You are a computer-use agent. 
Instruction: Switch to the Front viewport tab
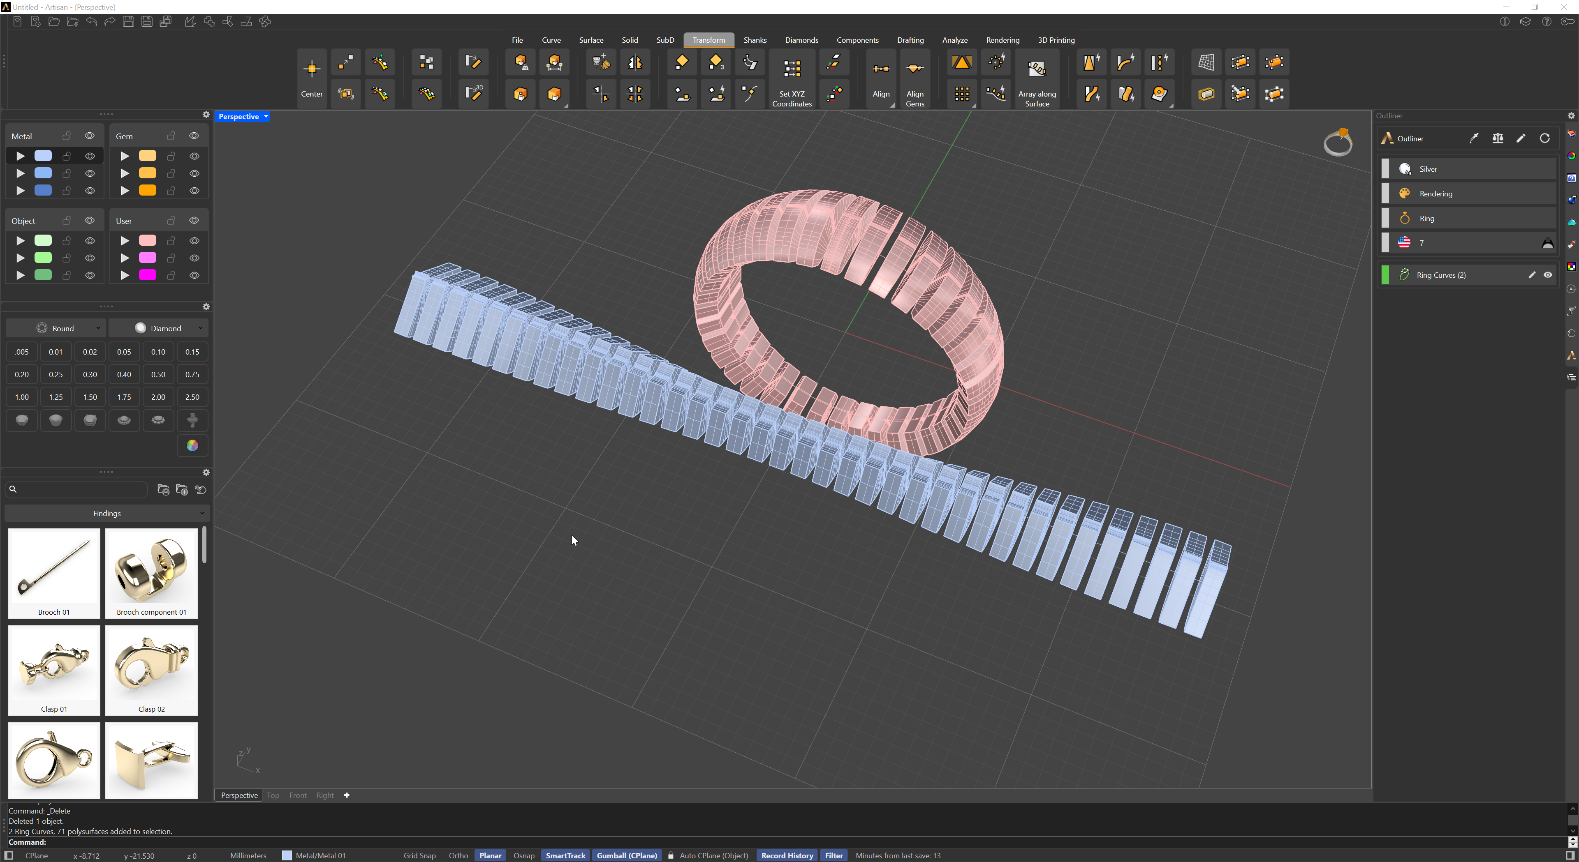(298, 795)
